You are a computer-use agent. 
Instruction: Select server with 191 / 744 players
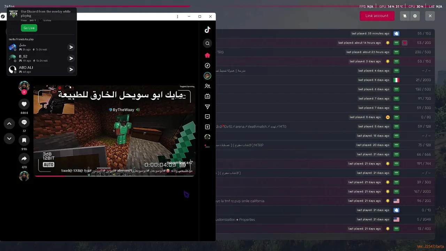[325, 163]
